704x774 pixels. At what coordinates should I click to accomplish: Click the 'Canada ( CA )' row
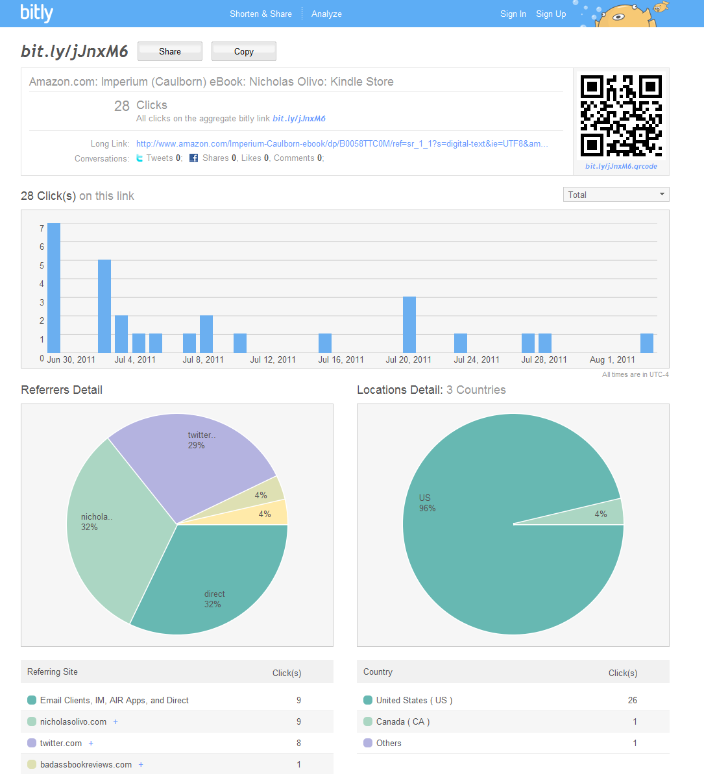point(513,721)
